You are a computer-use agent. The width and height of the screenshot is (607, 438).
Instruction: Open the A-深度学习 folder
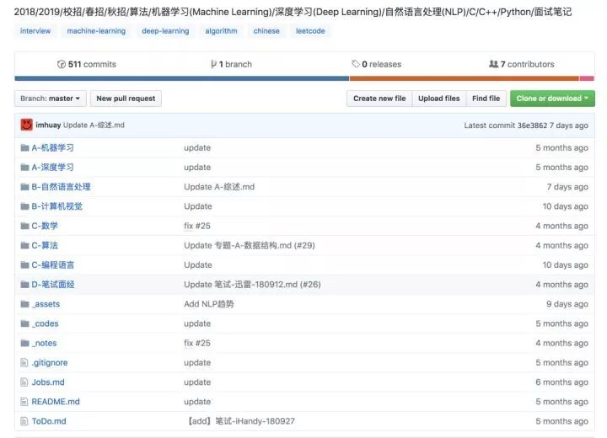coord(52,167)
